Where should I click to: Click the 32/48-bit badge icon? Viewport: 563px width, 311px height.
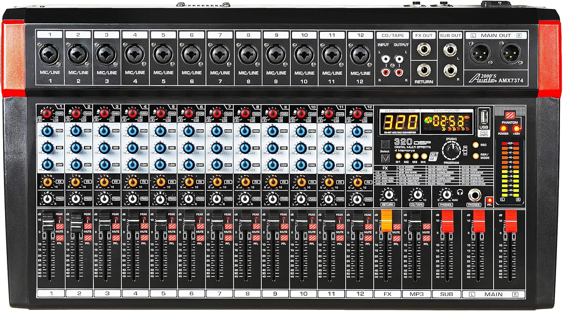click(433, 157)
